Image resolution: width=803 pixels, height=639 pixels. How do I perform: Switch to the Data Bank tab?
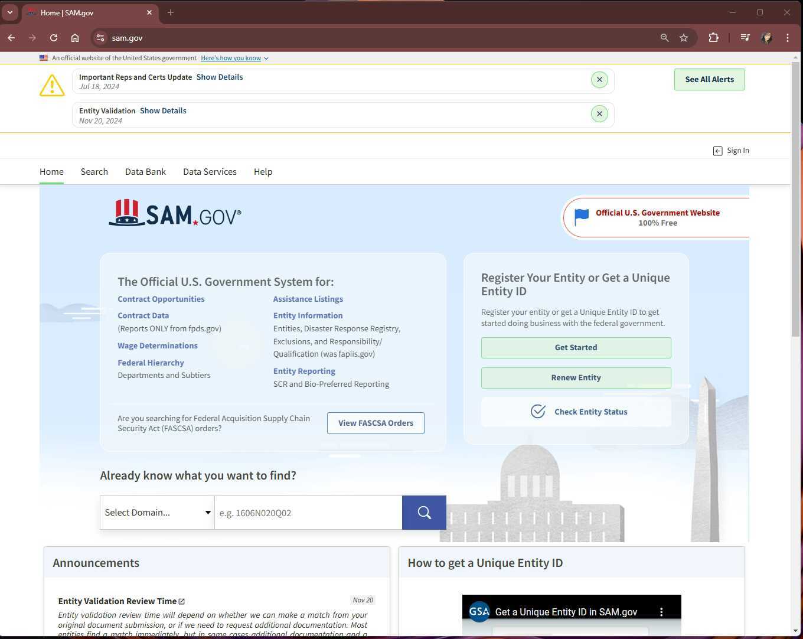tap(145, 171)
